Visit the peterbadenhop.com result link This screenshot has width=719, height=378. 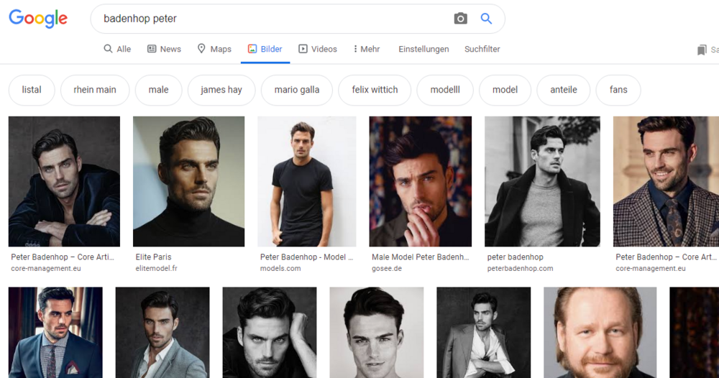520,269
